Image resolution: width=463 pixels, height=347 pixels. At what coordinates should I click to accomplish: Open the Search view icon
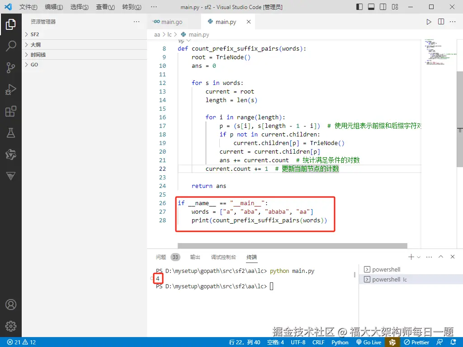pyautogui.click(x=11, y=46)
